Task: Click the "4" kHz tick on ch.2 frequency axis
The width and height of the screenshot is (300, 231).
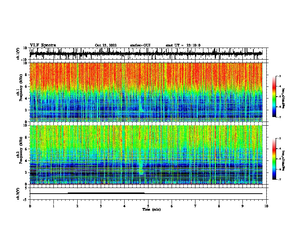Action: (26, 161)
